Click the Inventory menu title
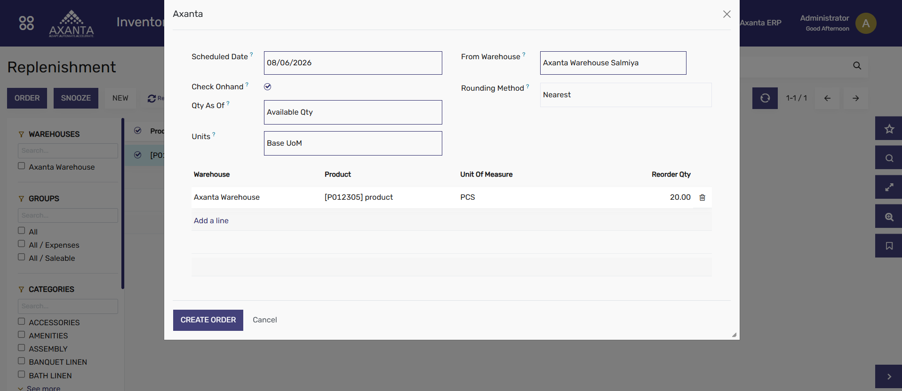The height and width of the screenshot is (391, 902). pyautogui.click(x=140, y=22)
